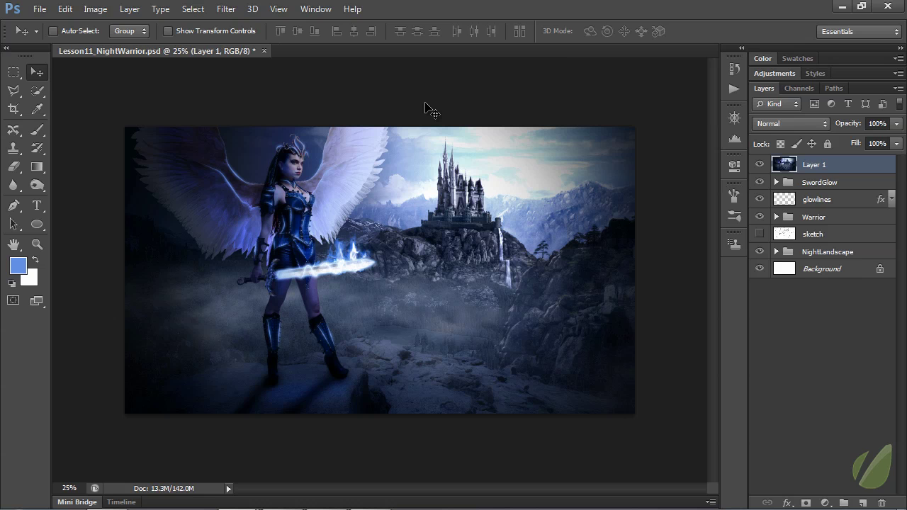Image resolution: width=907 pixels, height=510 pixels.
Task: Hide the Warrior group
Action: 760,217
